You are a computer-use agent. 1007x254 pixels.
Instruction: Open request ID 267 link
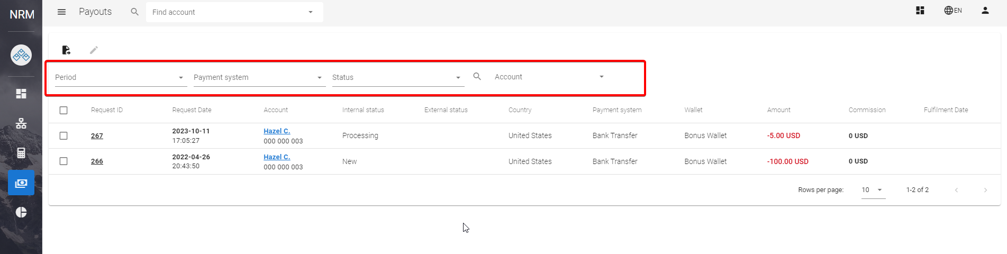[97, 136]
